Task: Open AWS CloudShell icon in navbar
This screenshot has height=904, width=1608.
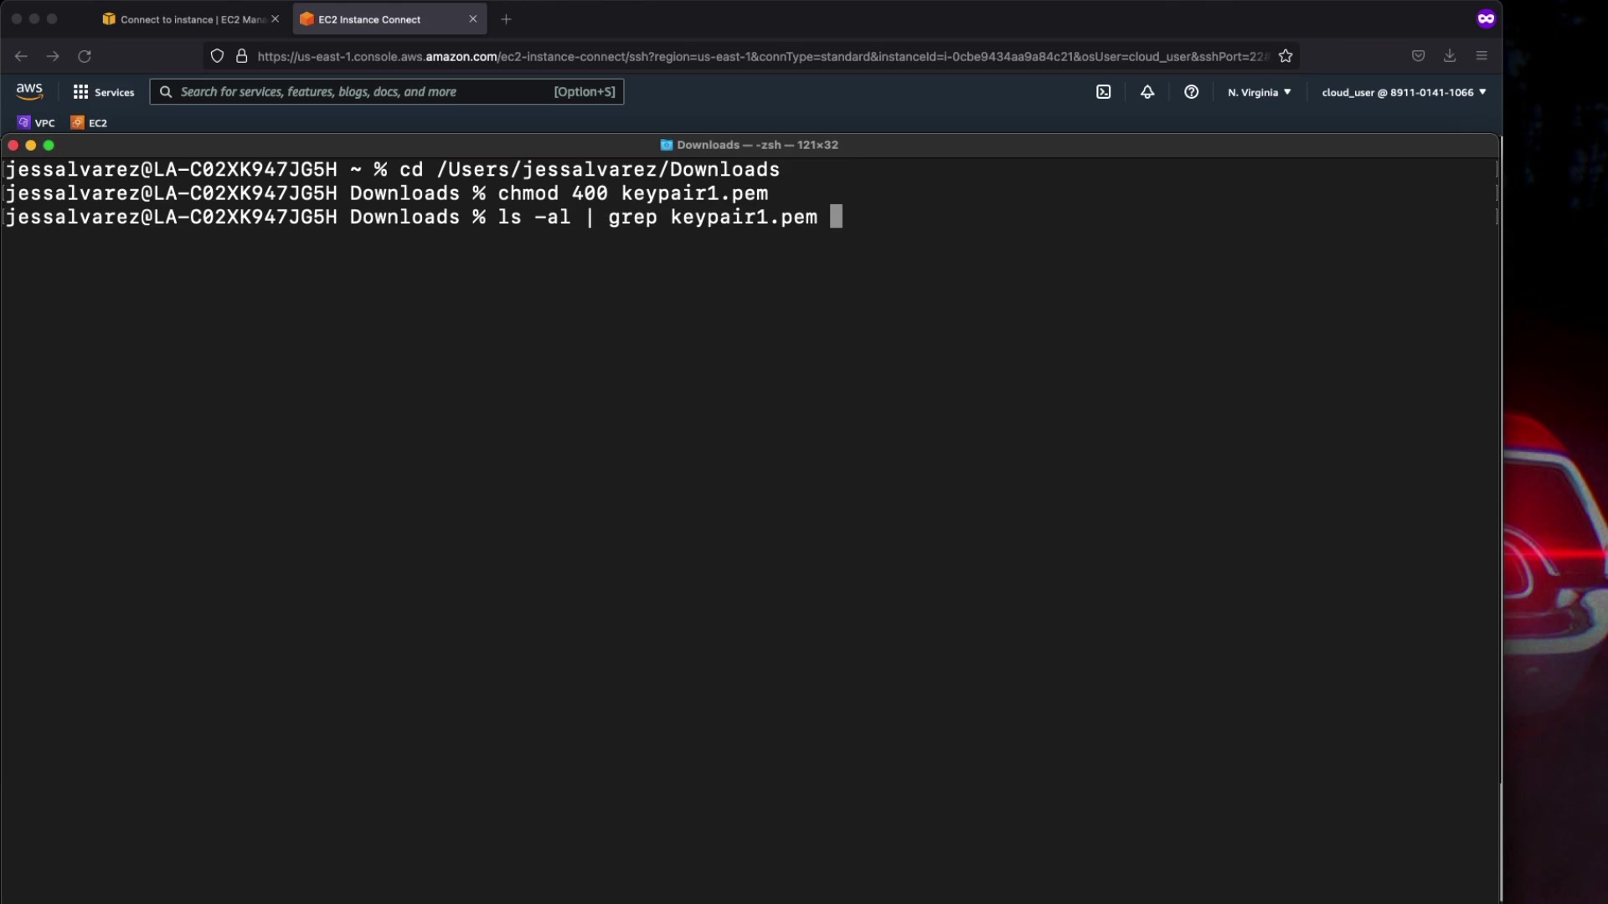Action: pyautogui.click(x=1103, y=92)
